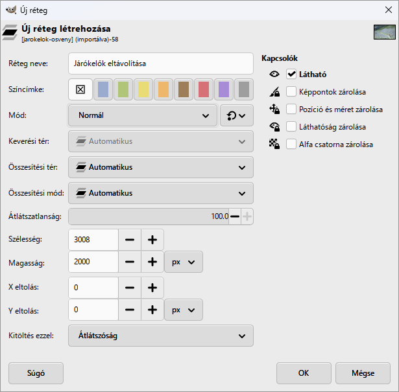Image resolution: width=399 pixels, height=392 pixels.
Task: Open the Keverési tér dropdown
Action: tap(161, 141)
